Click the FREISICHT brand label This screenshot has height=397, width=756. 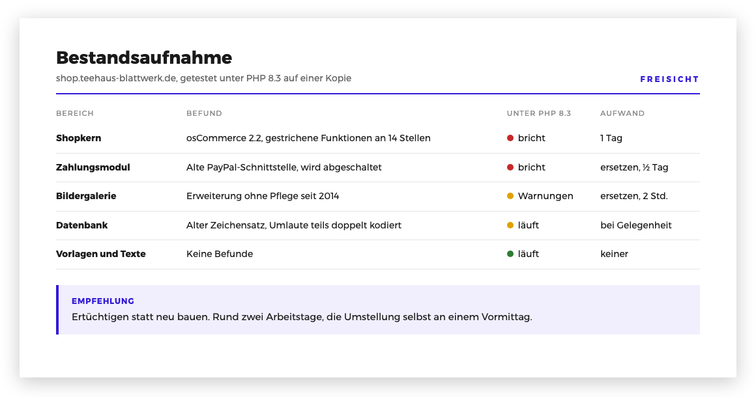pyautogui.click(x=669, y=79)
